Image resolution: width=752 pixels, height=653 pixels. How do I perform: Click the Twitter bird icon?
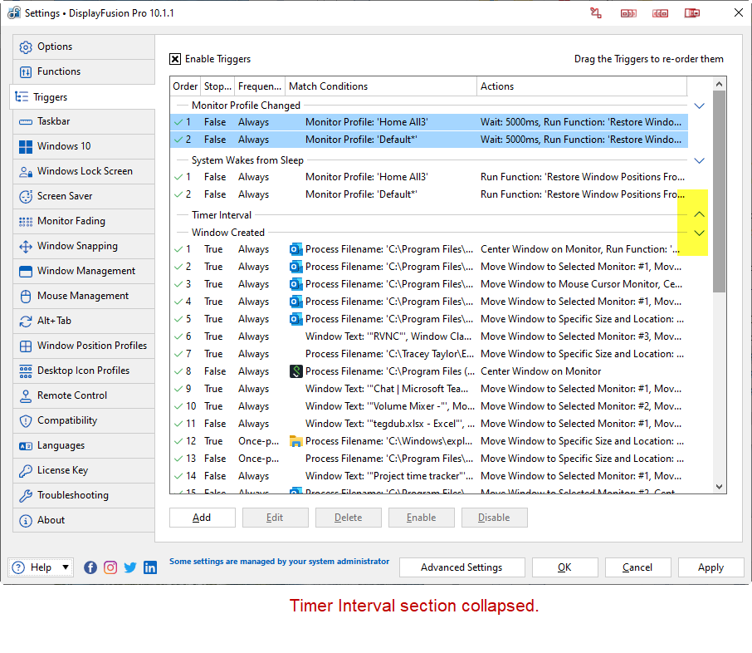(x=130, y=567)
